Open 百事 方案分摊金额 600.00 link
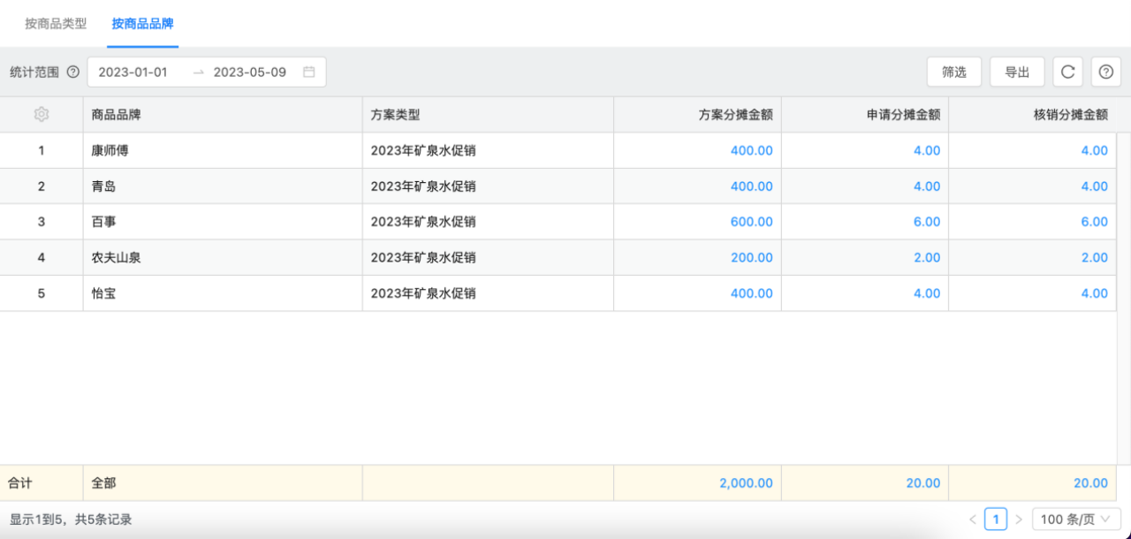Viewport: 1131px width, 539px height. pyautogui.click(x=752, y=222)
